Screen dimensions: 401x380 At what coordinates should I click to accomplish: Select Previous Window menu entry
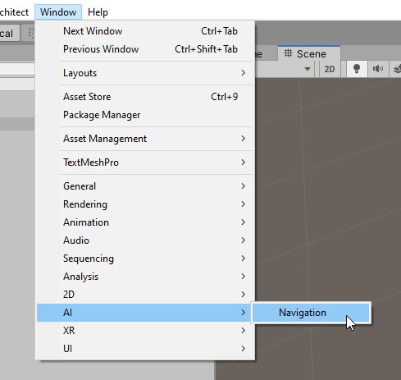(145, 49)
